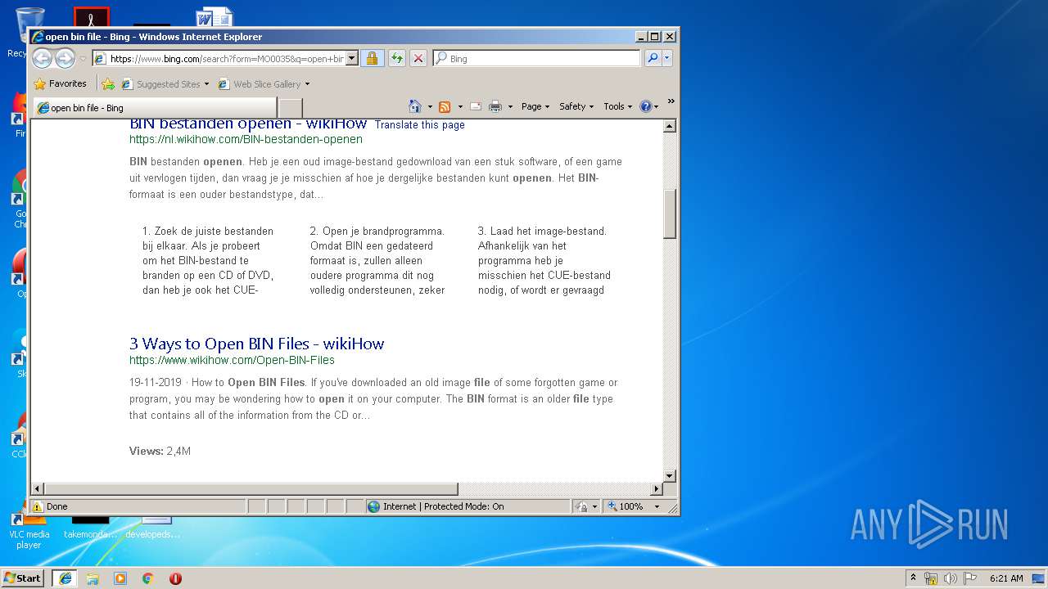The width and height of the screenshot is (1048, 589).
Task: Open the Tools menu
Action: click(x=618, y=106)
